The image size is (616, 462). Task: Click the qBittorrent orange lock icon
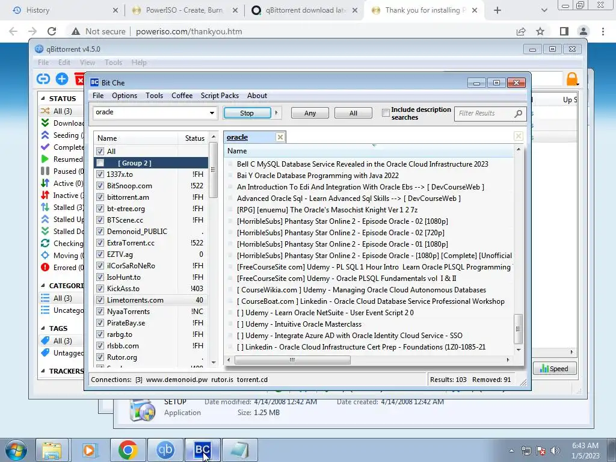tap(572, 79)
